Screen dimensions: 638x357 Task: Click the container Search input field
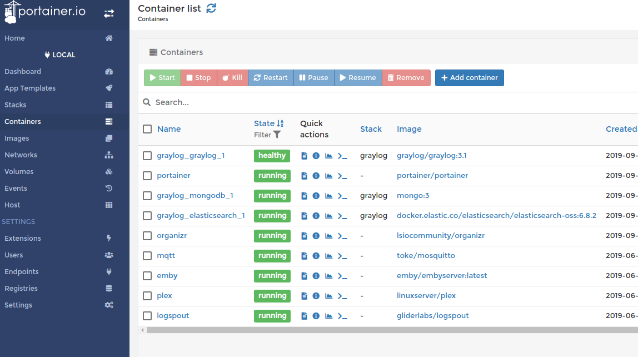(x=333, y=102)
